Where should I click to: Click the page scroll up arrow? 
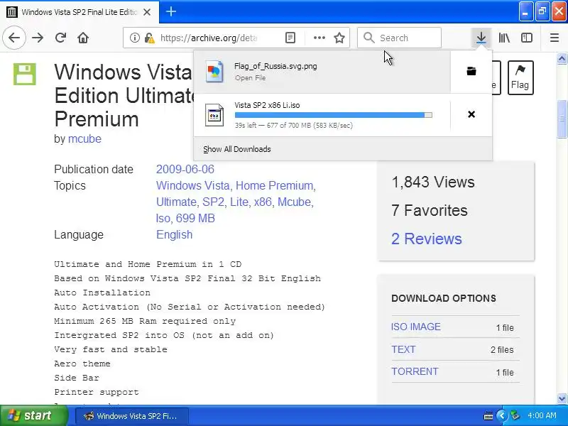pos(562,58)
